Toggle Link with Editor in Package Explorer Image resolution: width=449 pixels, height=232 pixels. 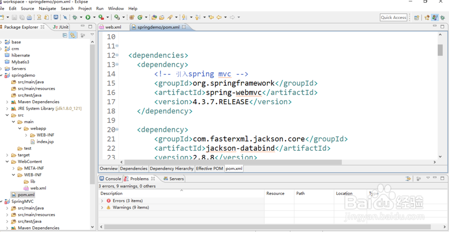(72, 35)
